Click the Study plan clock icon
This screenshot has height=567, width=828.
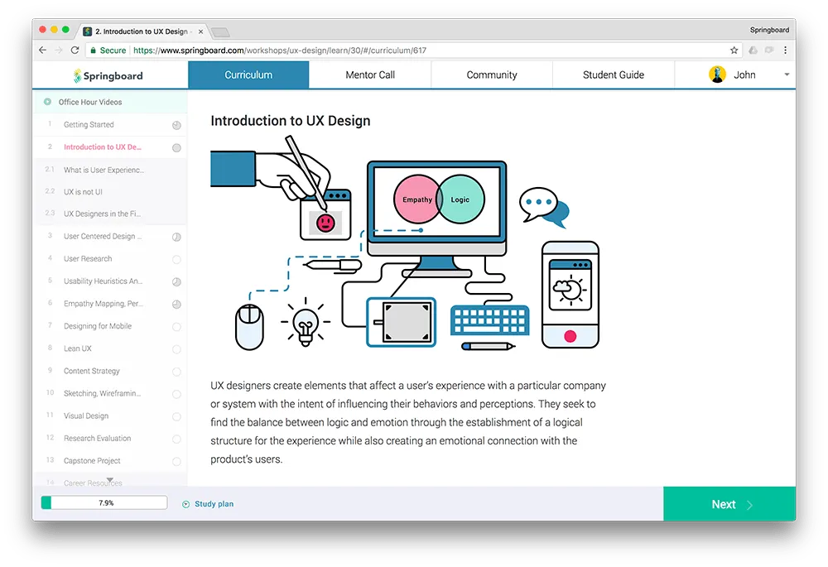click(x=185, y=504)
